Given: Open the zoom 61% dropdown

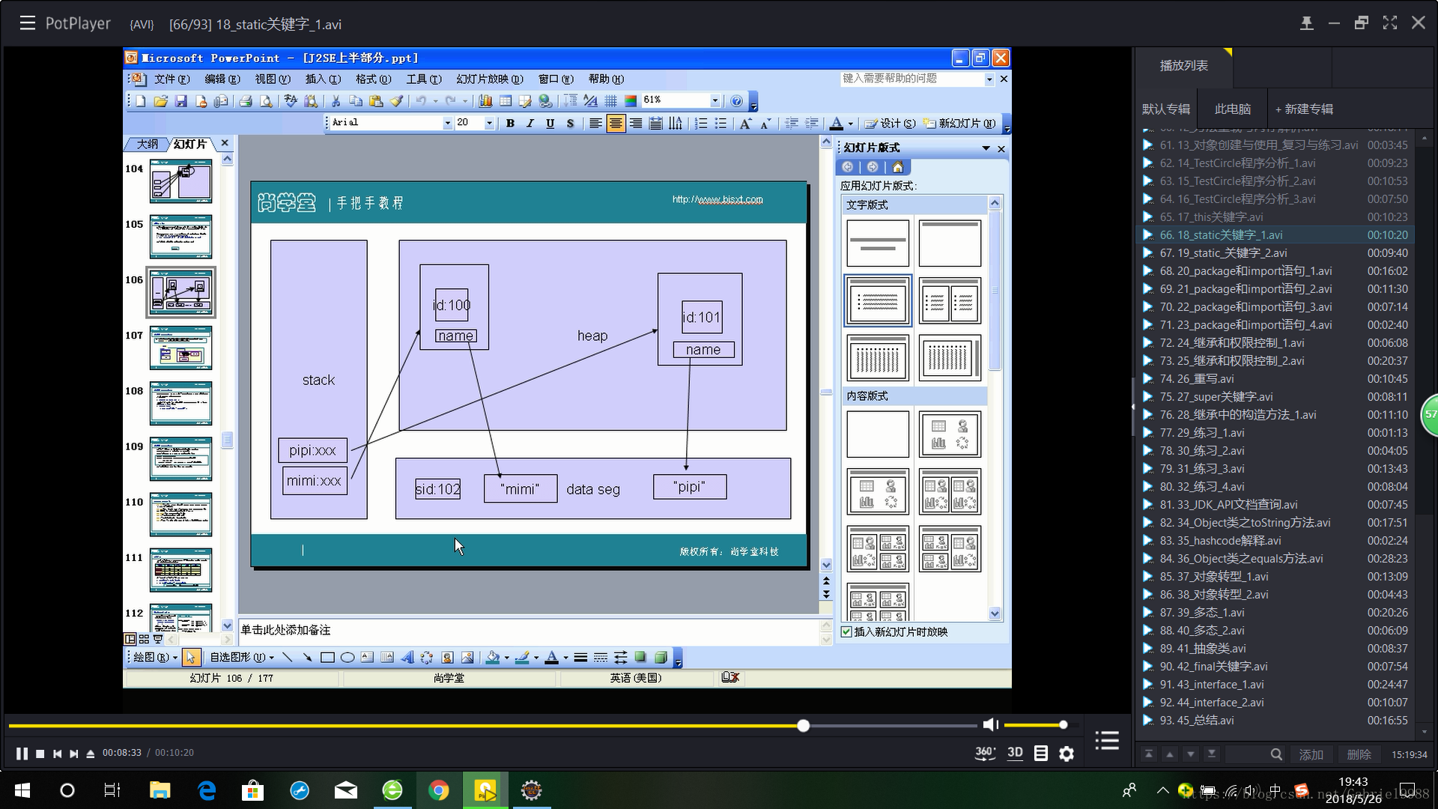Looking at the screenshot, I should (x=715, y=100).
